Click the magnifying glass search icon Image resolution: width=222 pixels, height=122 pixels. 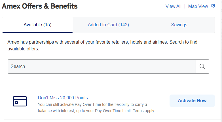point(202,67)
